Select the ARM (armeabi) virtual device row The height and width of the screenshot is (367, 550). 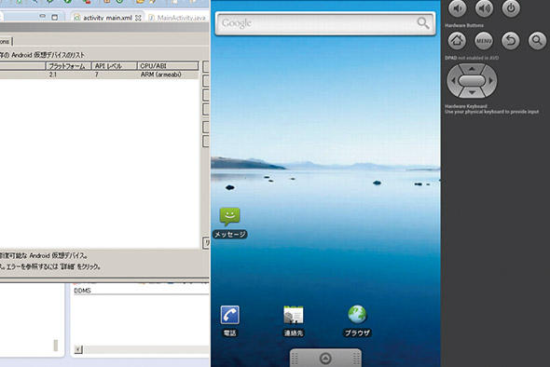(x=99, y=75)
